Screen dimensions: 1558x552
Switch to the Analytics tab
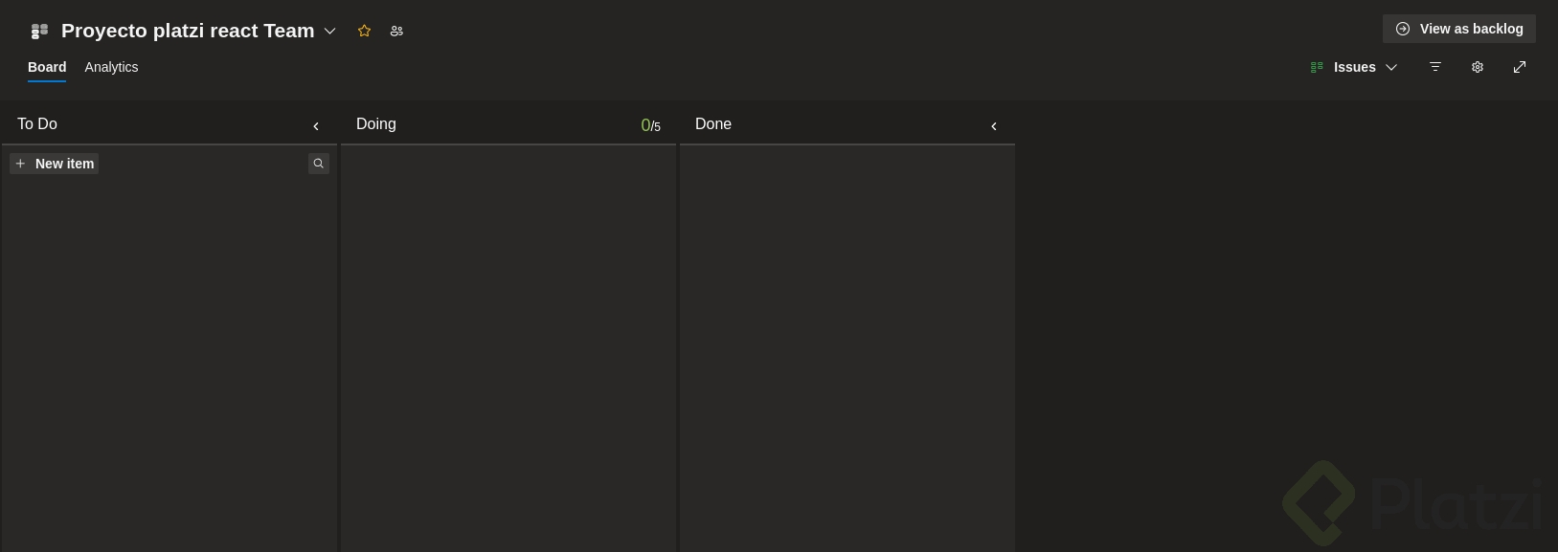(x=111, y=67)
